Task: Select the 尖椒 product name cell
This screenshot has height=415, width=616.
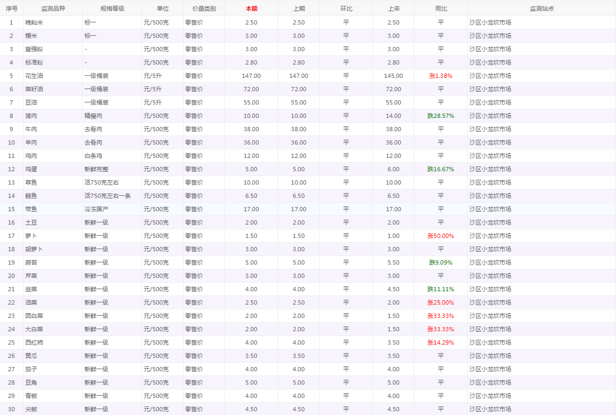Action: coord(31,409)
